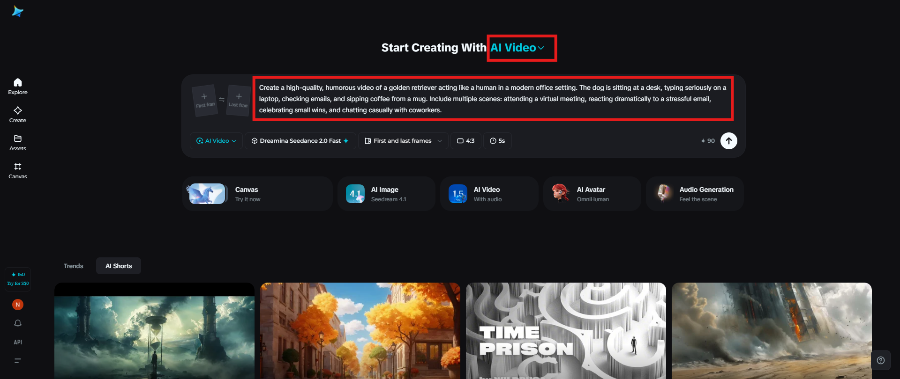Open the notifications bell
The height and width of the screenshot is (379, 900).
pyautogui.click(x=18, y=323)
